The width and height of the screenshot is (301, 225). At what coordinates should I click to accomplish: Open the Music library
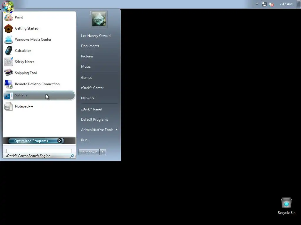[x=86, y=67]
